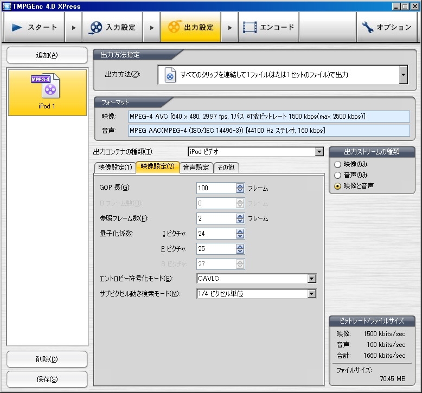This screenshot has width=422, height=393.
Task: Click the オプション wrench icon
Action: [x=368, y=27]
